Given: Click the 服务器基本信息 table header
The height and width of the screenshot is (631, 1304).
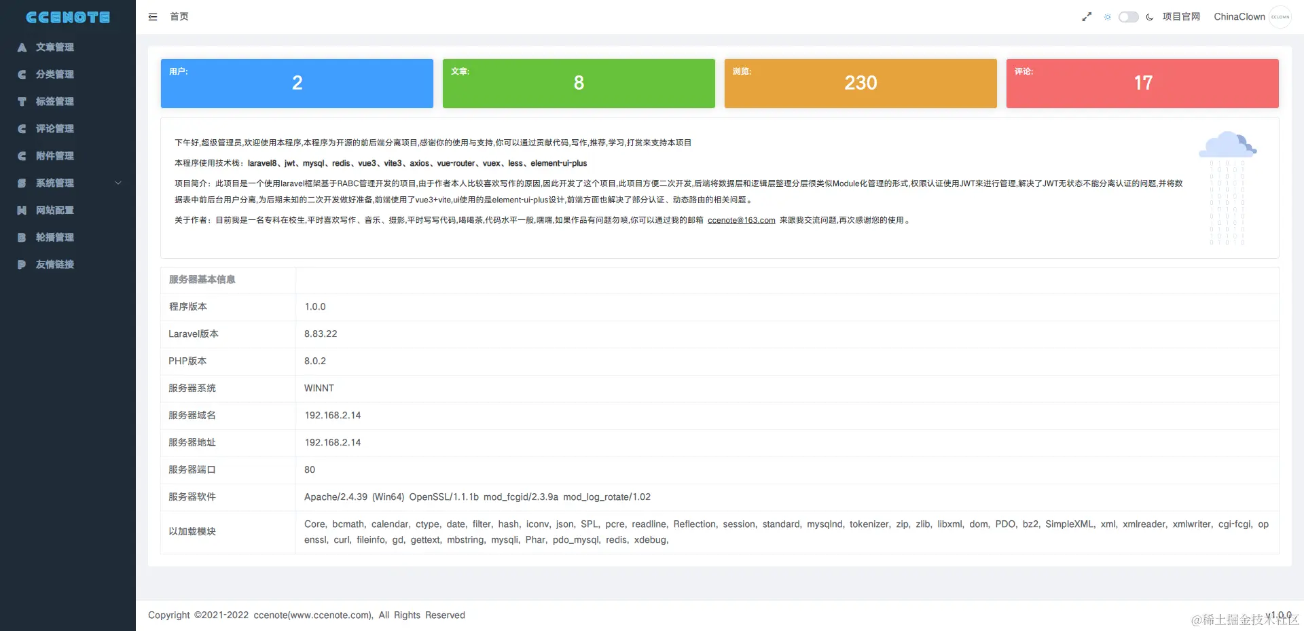Looking at the screenshot, I should click(x=202, y=280).
